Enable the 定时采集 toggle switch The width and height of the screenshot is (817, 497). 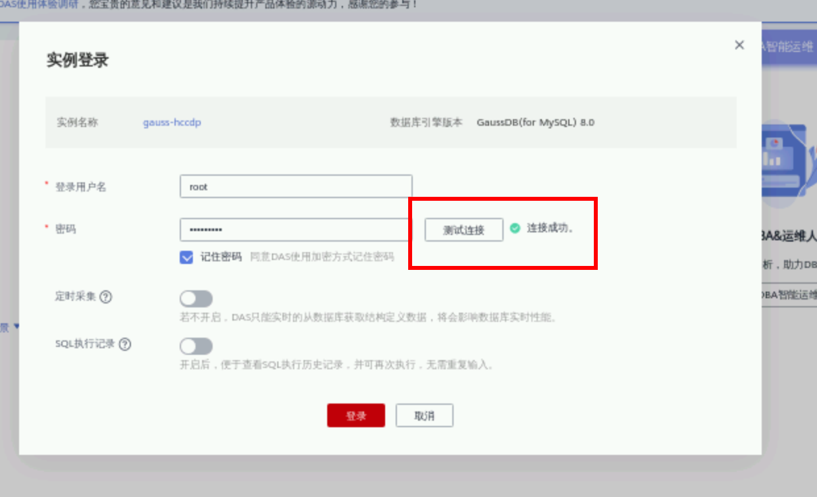coord(196,299)
